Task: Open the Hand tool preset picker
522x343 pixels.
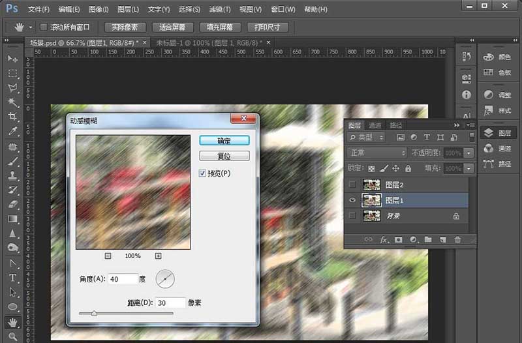Action: pos(30,27)
